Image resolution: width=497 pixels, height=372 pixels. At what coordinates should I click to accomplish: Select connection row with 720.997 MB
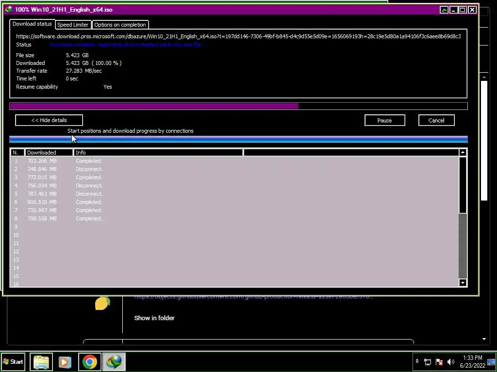234,210
